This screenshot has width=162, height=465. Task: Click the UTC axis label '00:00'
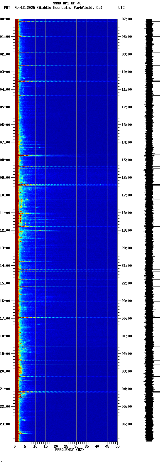127,319
